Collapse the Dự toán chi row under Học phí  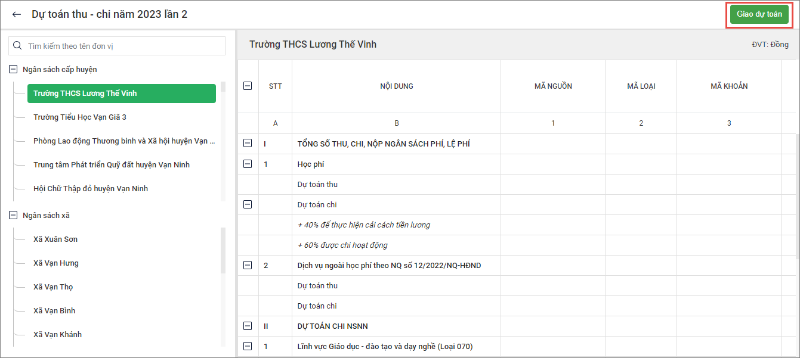coord(248,204)
